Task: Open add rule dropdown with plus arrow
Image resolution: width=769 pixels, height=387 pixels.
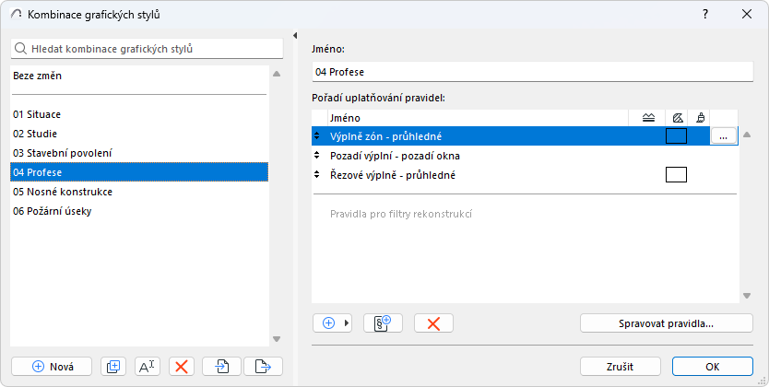Action: pos(333,323)
